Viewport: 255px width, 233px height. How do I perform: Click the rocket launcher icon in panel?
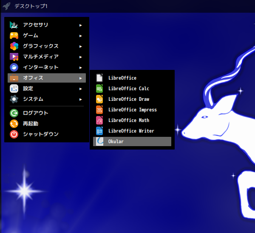(6, 6)
